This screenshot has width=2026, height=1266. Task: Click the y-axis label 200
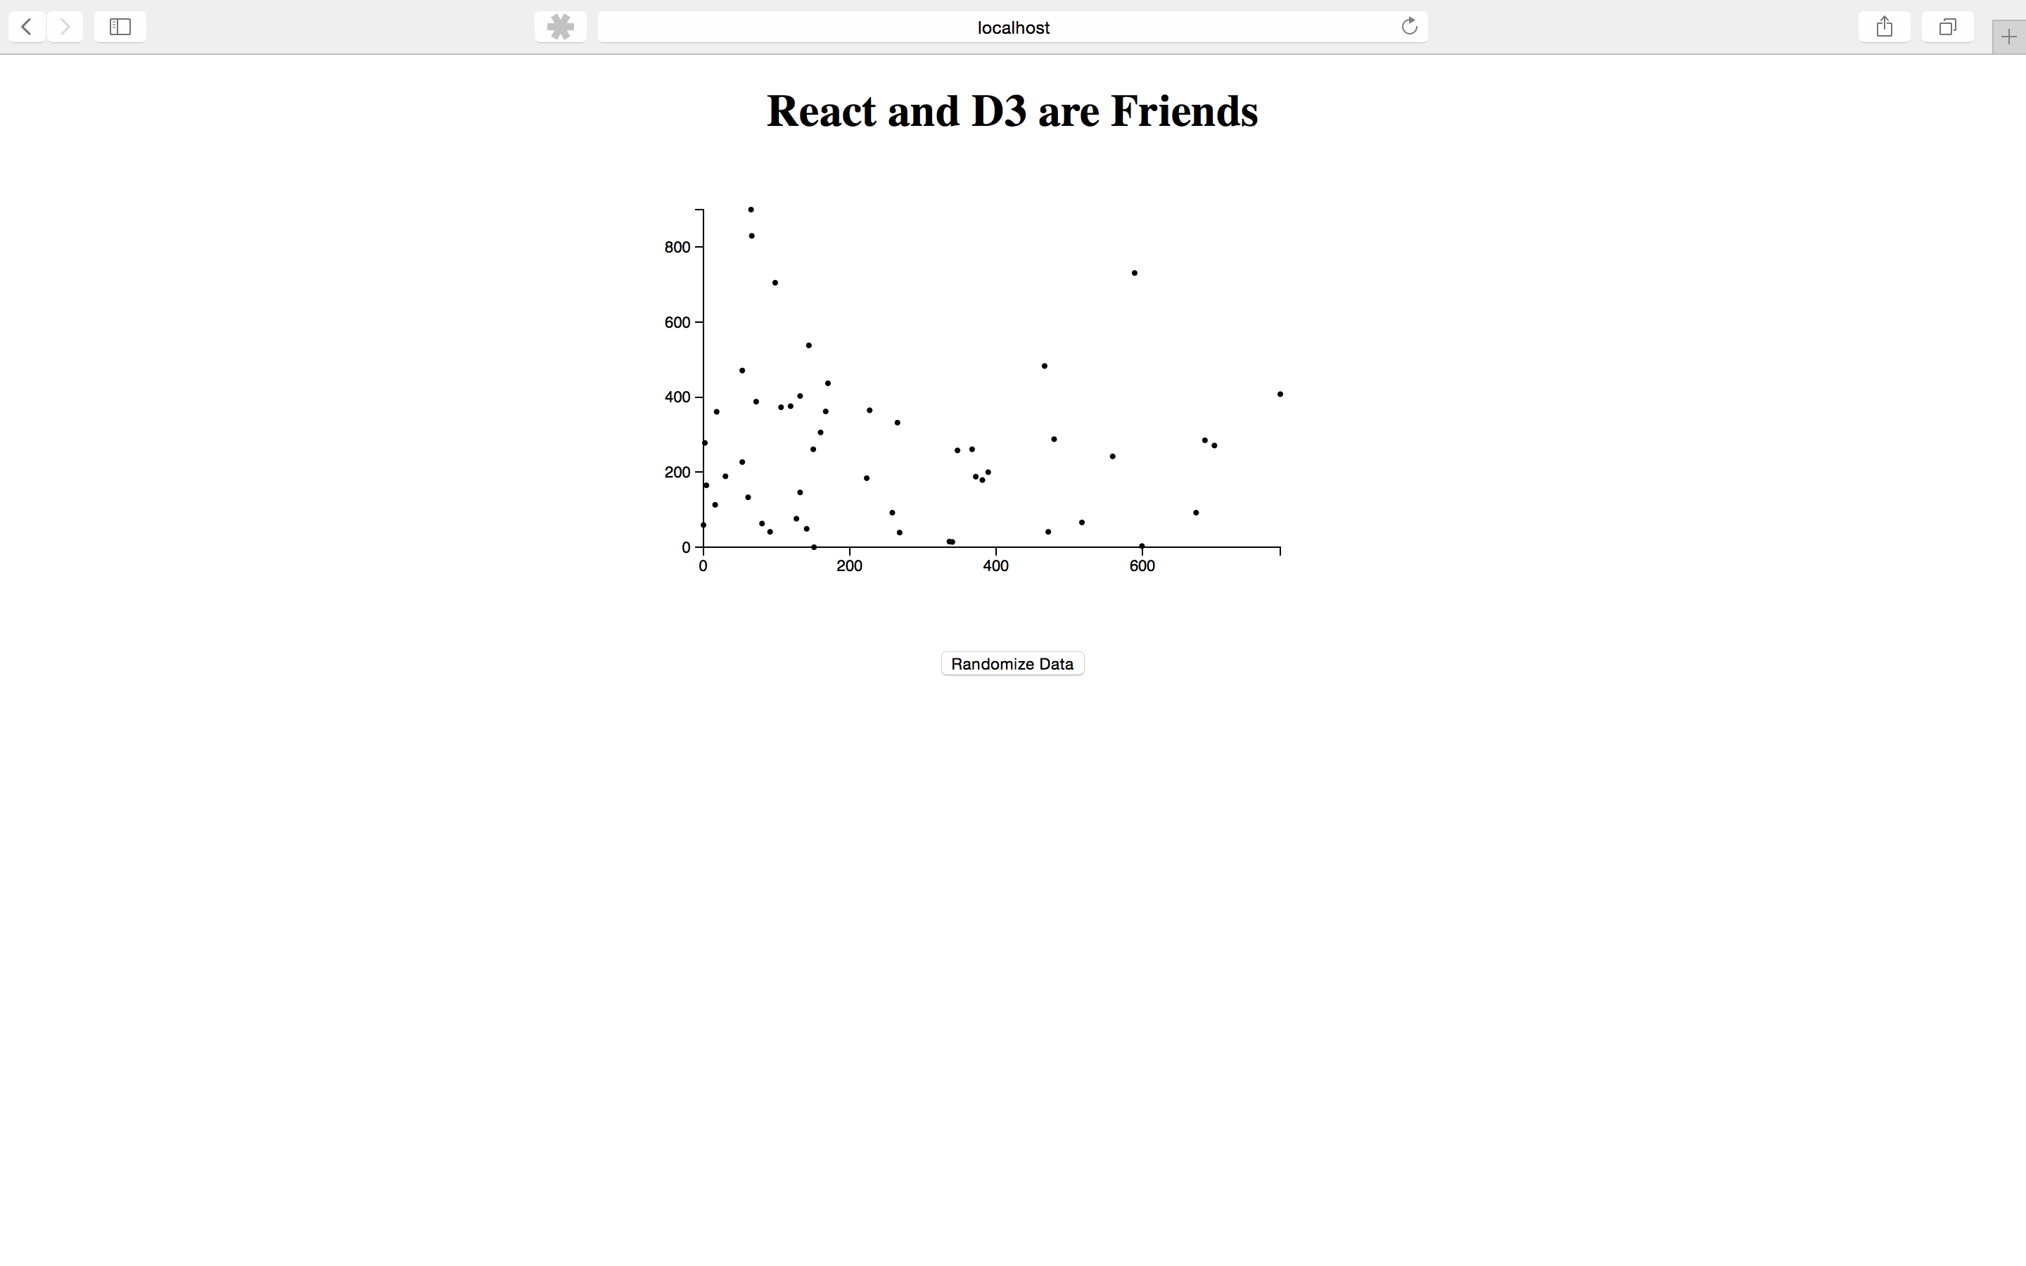point(677,472)
